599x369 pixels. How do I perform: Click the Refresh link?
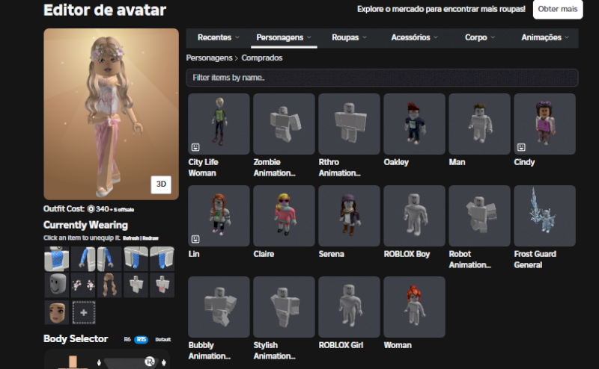tap(130, 238)
